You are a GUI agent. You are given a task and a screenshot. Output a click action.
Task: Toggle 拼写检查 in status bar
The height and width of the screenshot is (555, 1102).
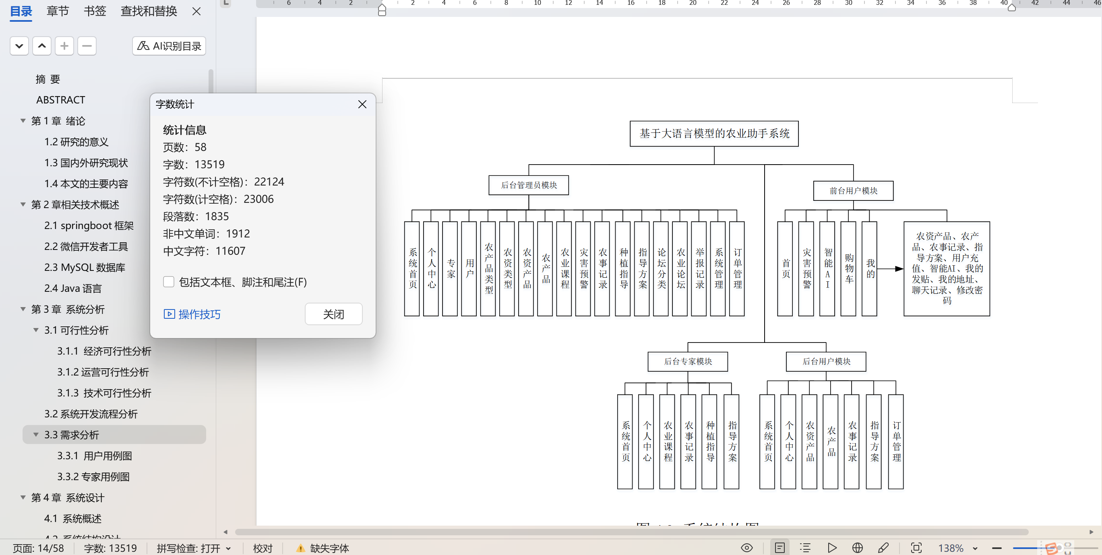tap(188, 548)
